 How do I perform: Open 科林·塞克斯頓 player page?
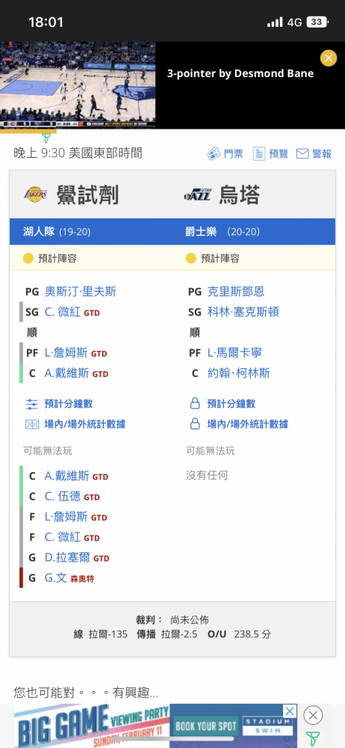[x=243, y=312]
